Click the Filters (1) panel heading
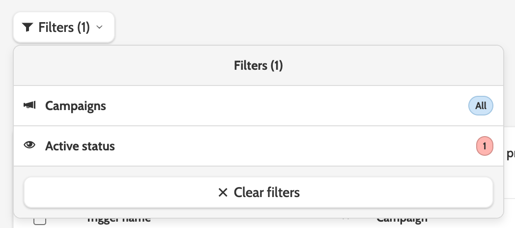The height and width of the screenshot is (228, 515). click(258, 66)
